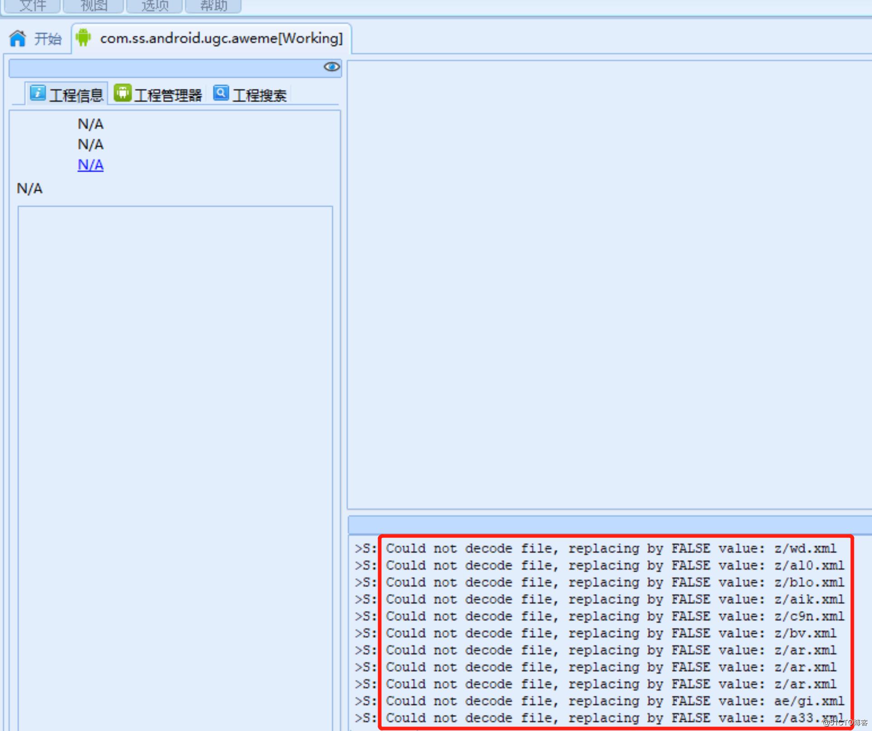Toggle the eye icon in left panel header
This screenshot has height=731, width=872.
pyautogui.click(x=332, y=67)
